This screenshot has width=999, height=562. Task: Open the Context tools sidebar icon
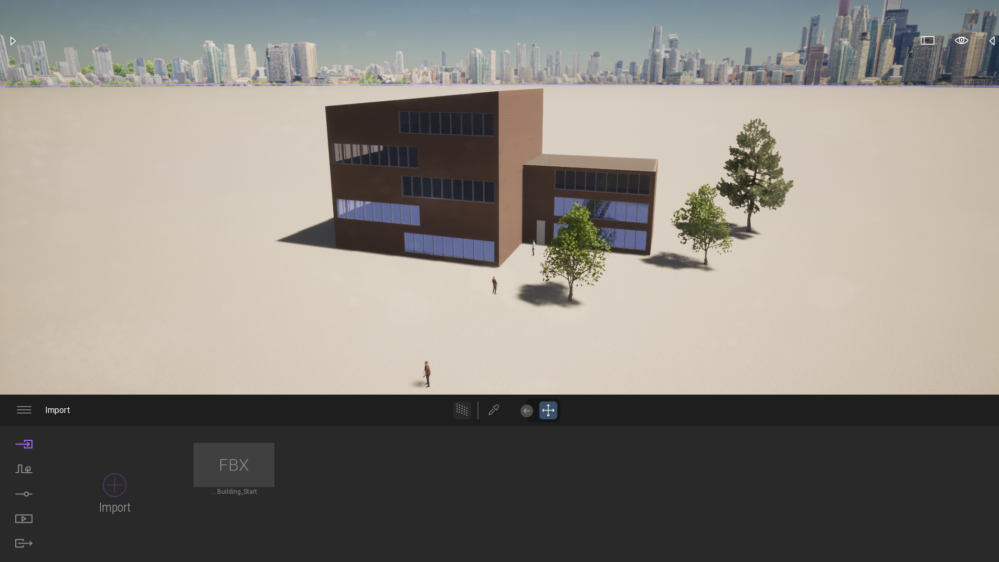[x=24, y=469]
